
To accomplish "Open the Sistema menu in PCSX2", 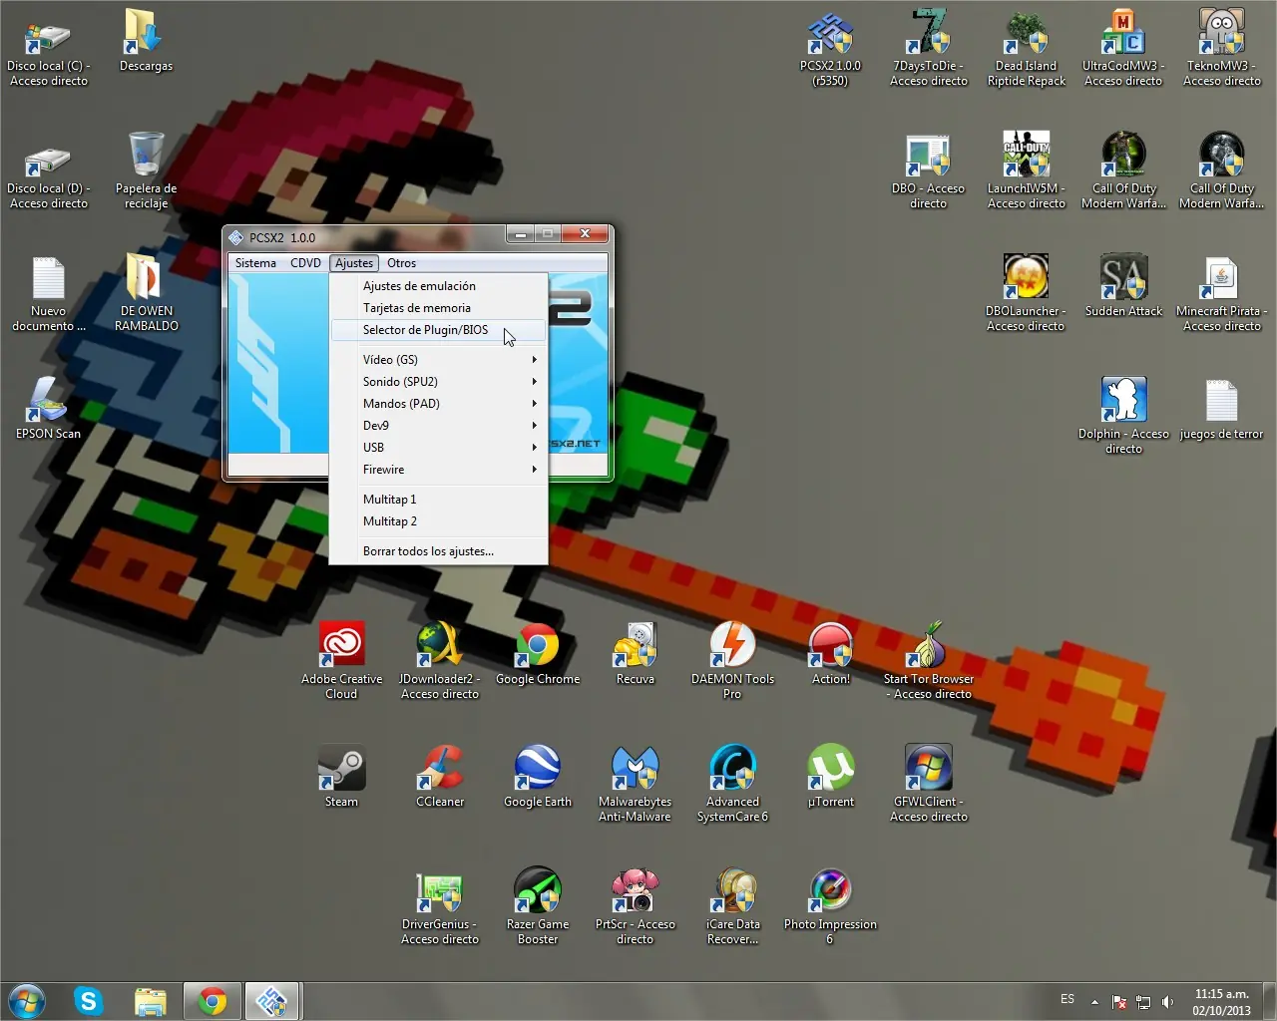I will click(x=255, y=263).
